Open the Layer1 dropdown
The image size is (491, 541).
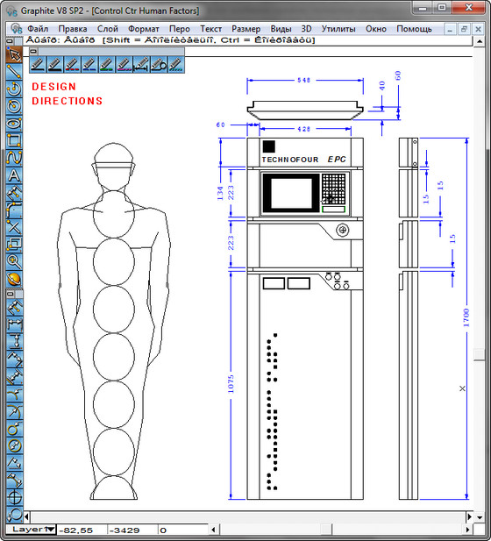pyautogui.click(x=32, y=530)
